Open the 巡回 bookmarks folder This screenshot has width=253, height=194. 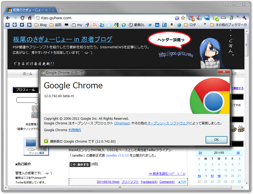point(56,25)
